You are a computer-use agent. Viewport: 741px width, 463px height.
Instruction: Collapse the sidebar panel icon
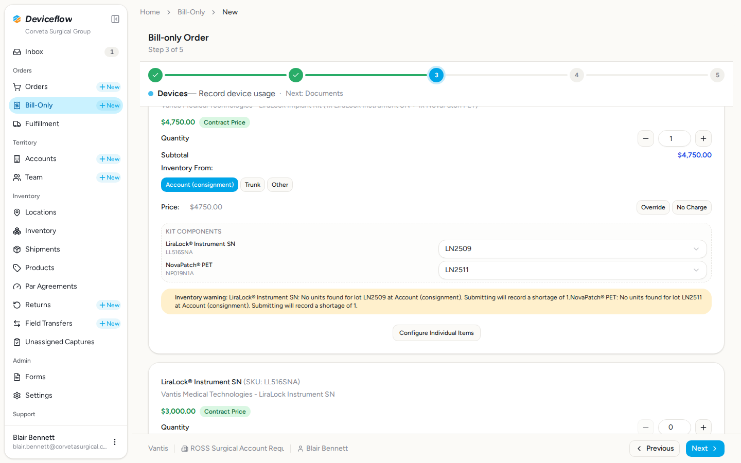(115, 19)
